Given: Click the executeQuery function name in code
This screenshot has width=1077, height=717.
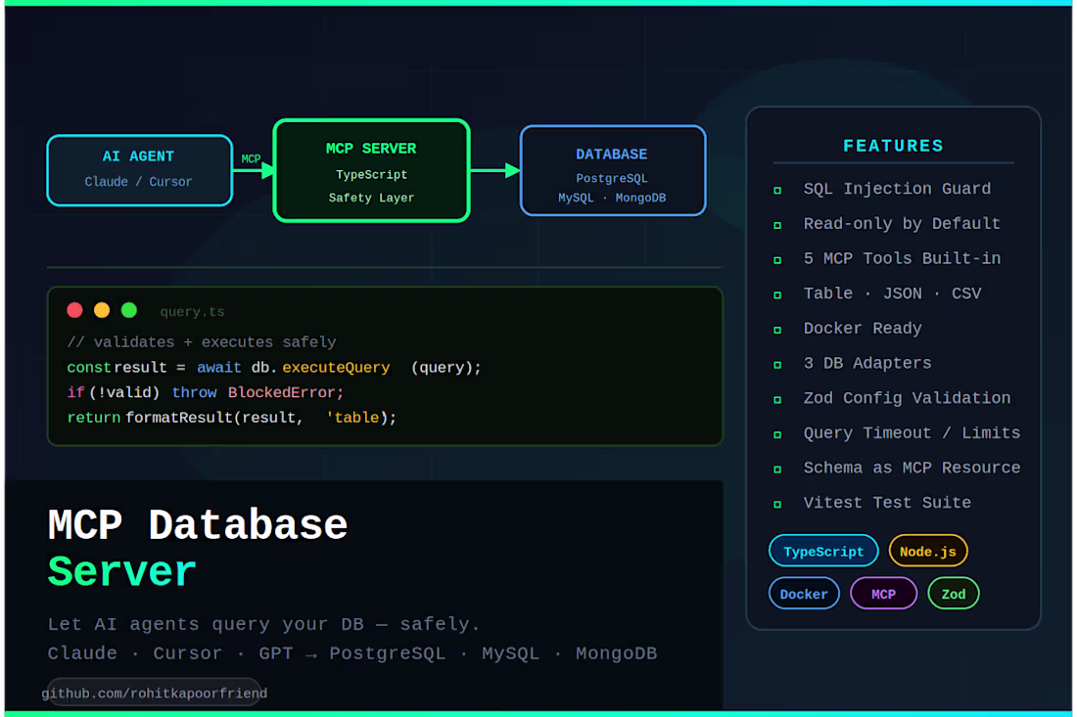Looking at the screenshot, I should 336,368.
